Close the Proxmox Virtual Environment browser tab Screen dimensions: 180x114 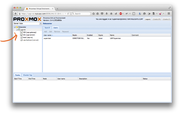click(52, 9)
